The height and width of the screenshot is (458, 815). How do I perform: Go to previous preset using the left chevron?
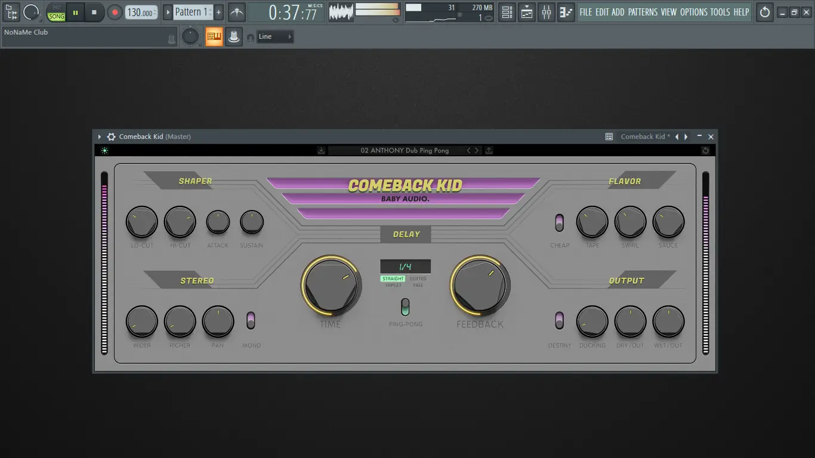click(x=468, y=150)
